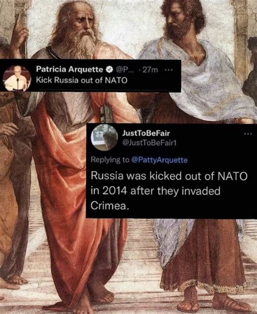Click the 'Replying to' label
This screenshot has width=257, height=314.
(110, 160)
